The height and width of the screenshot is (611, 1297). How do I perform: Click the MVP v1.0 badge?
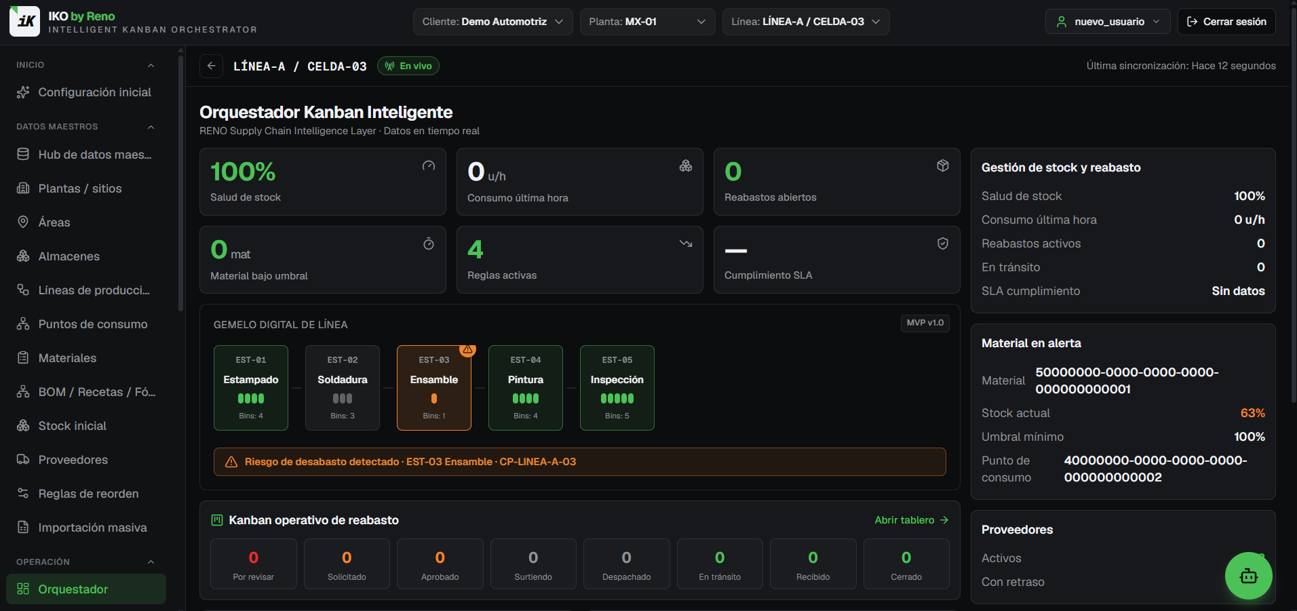pos(925,323)
